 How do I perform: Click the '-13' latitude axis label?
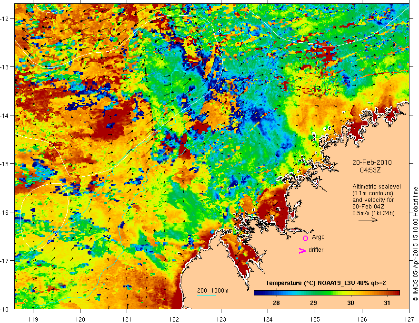(5, 67)
